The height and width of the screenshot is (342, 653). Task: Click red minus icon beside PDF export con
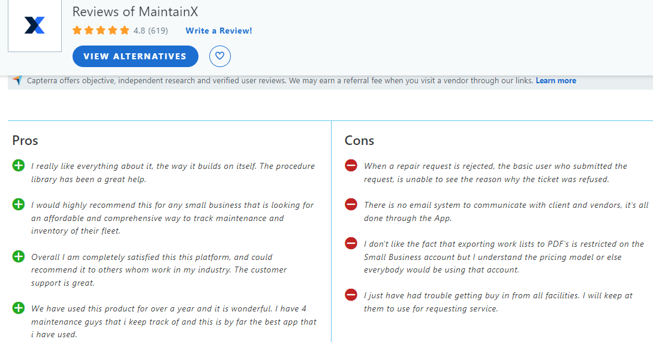(351, 243)
